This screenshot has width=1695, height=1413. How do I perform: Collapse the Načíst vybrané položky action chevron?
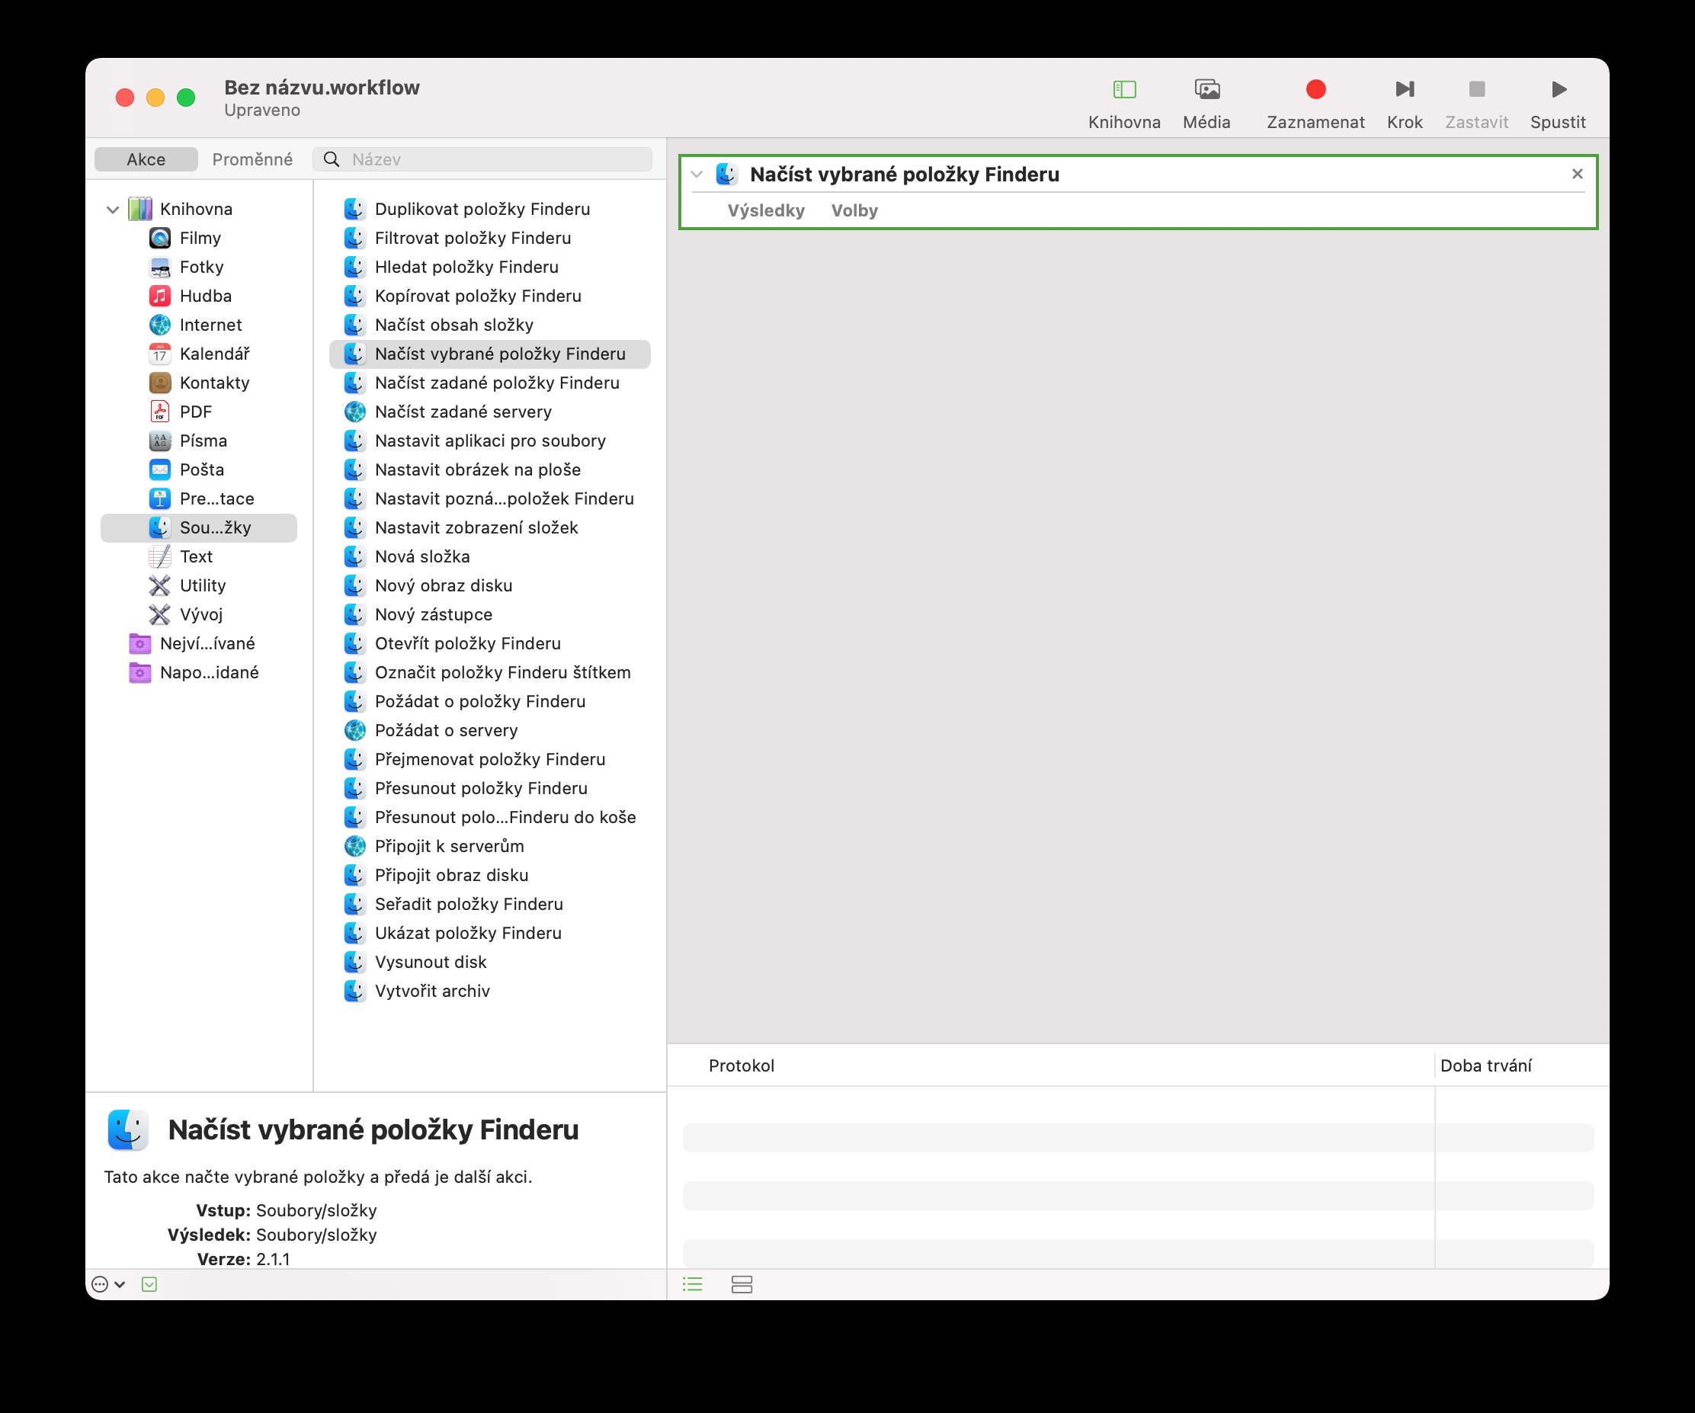(697, 175)
